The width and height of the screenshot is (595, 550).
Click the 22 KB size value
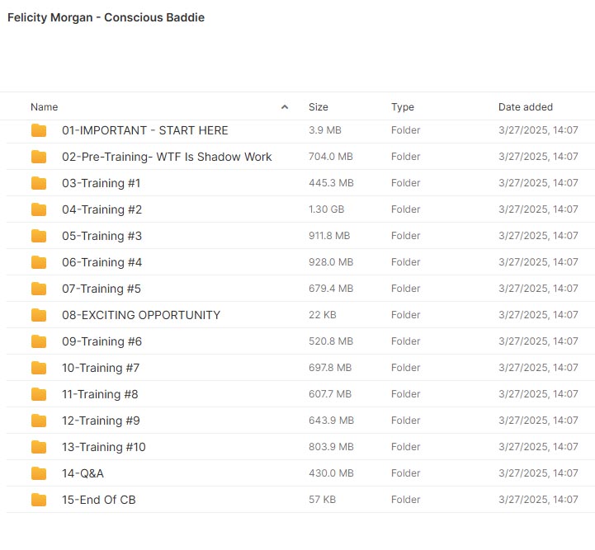click(x=323, y=315)
